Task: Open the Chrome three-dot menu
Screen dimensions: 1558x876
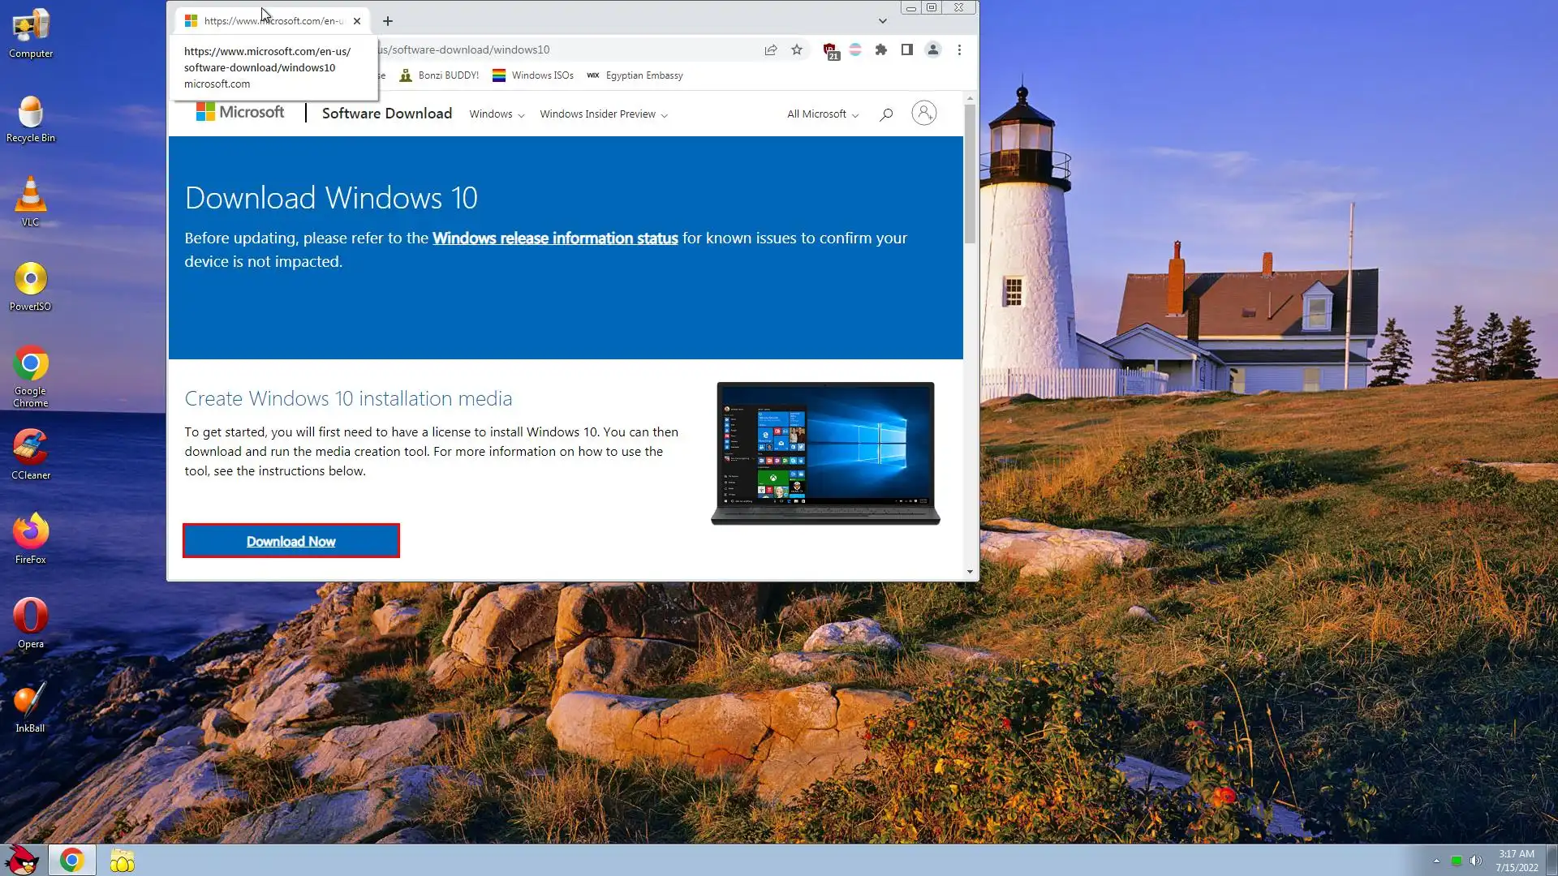Action: point(959,49)
